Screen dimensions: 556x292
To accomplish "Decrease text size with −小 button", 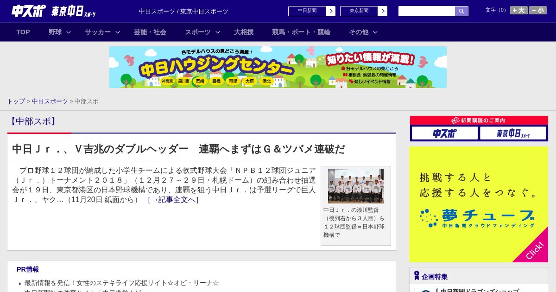I will (x=538, y=10).
